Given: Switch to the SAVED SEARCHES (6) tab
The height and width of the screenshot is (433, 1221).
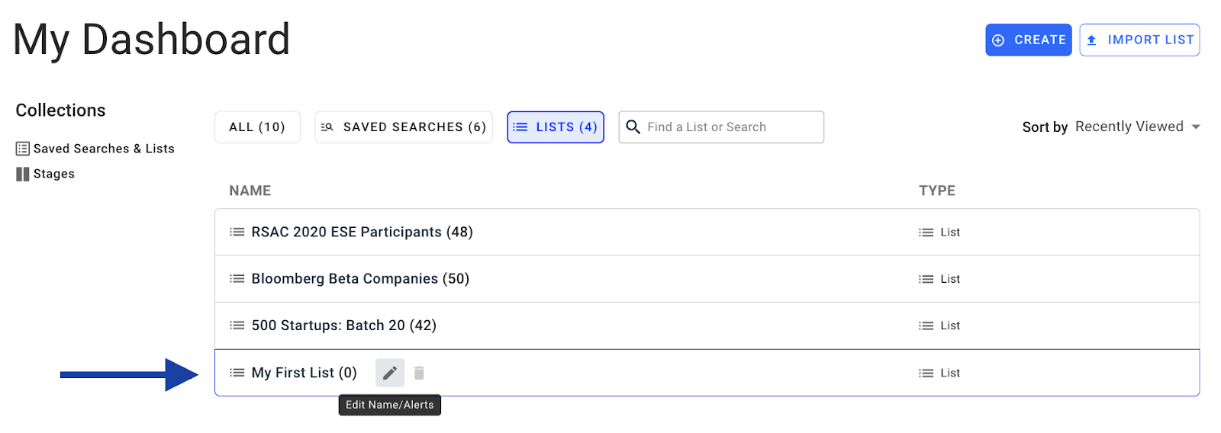Looking at the screenshot, I should (x=404, y=127).
